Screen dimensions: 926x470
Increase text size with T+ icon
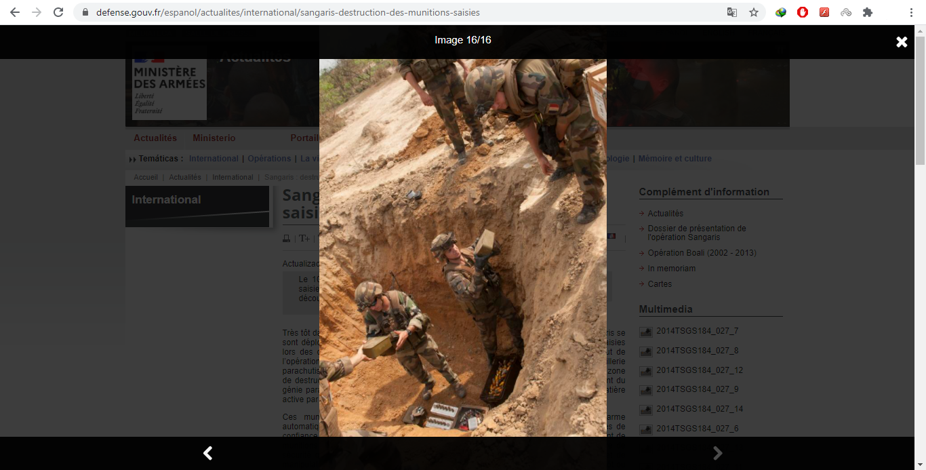point(304,239)
